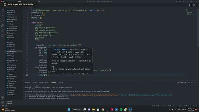Open the Run and Debug view

[x=2, y=21]
